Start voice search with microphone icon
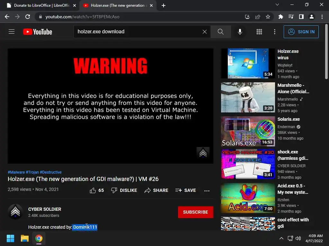 [240, 32]
